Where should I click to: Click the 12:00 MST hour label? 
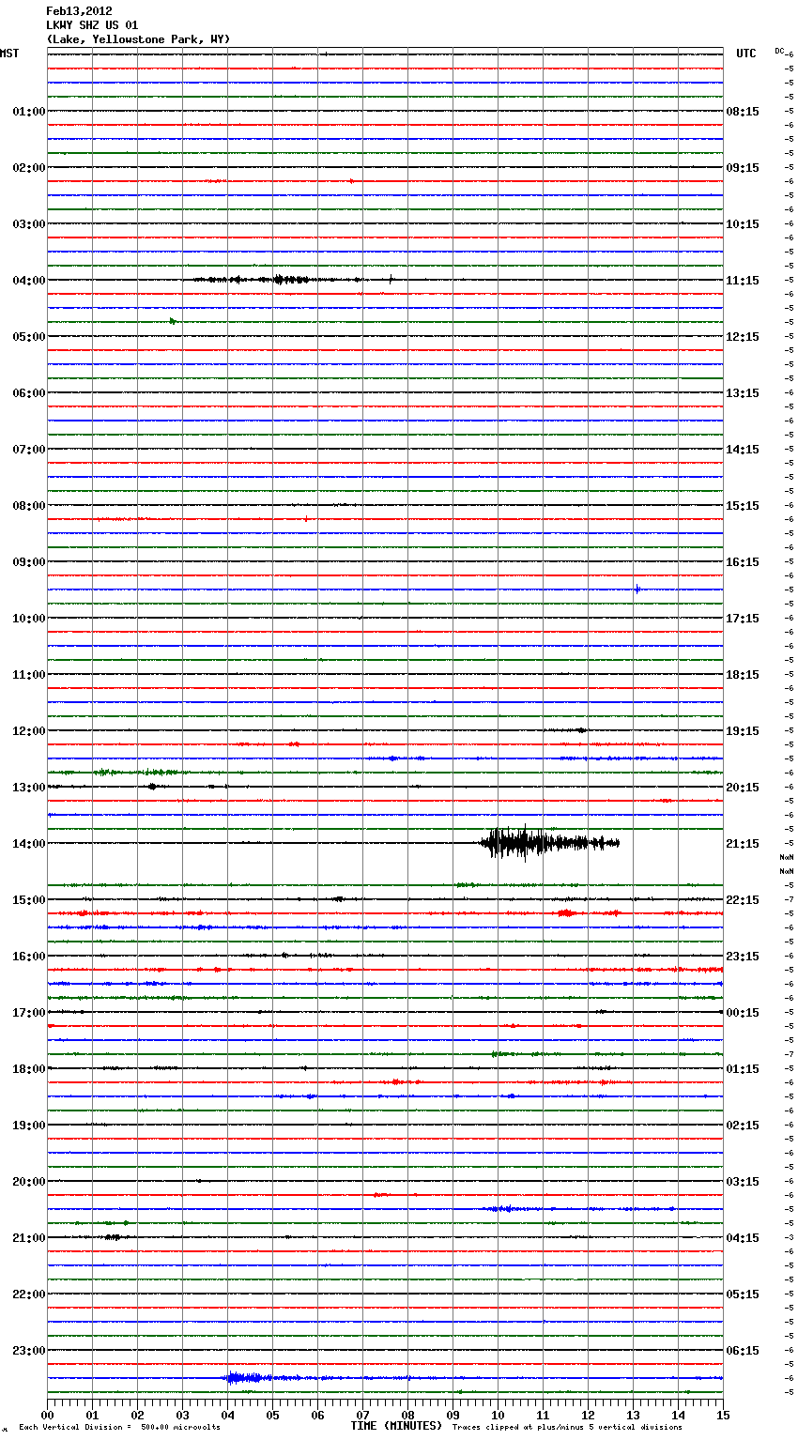[x=29, y=731]
